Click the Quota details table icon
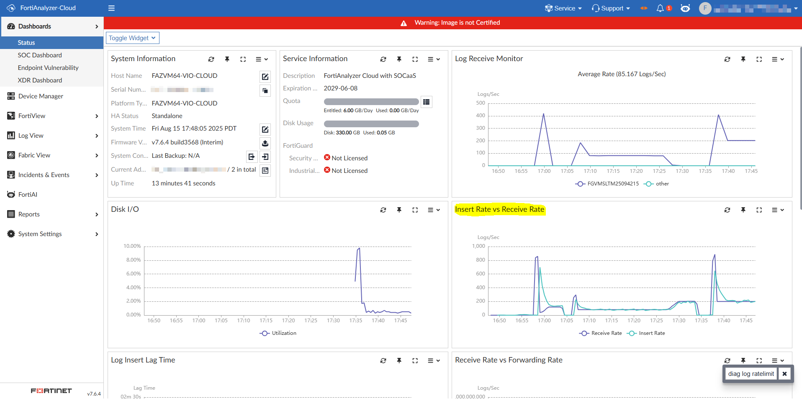Viewport: 802px width, 401px height. (426, 102)
